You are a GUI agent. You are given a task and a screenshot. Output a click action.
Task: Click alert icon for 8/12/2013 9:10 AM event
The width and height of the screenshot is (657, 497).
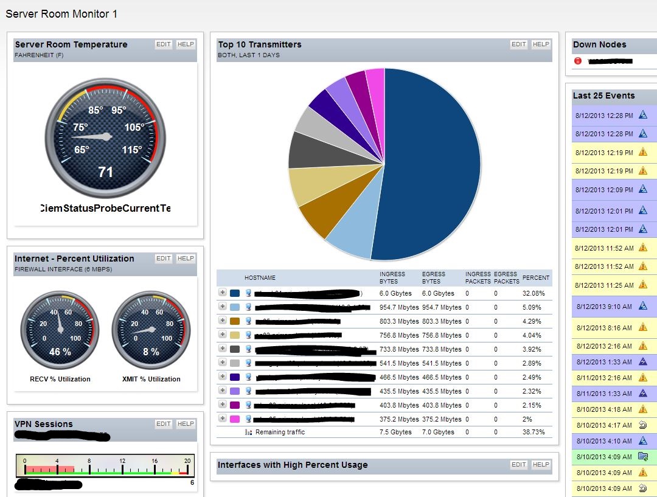[643, 306]
